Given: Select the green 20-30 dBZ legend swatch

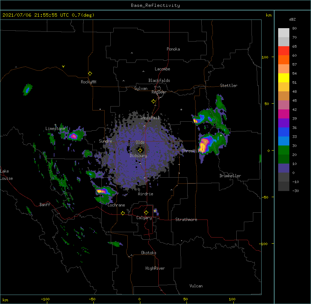Looking at the screenshot, I should pyautogui.click(x=284, y=150).
